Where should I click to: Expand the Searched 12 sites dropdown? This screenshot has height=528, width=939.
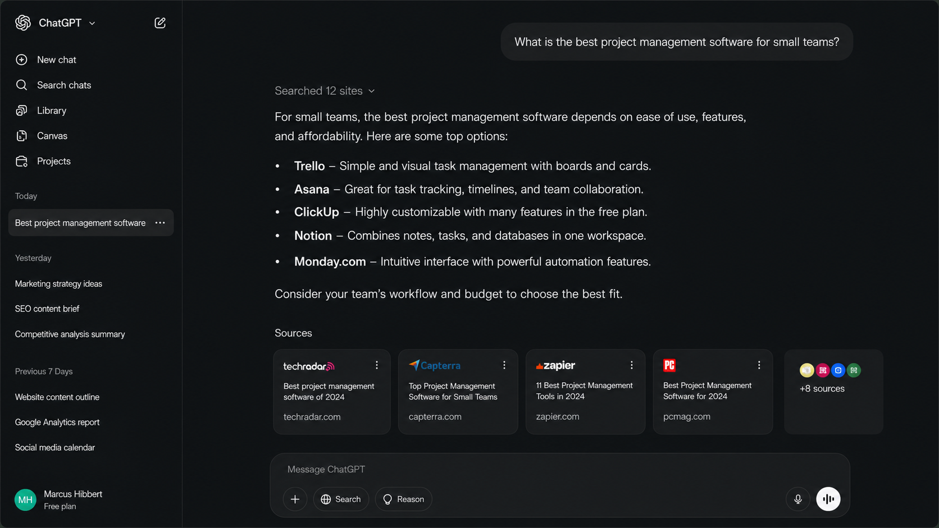[x=325, y=91]
